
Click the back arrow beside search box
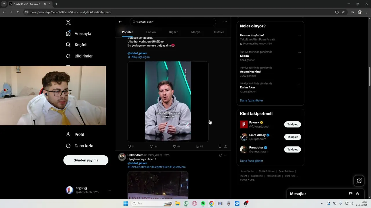[x=120, y=22]
